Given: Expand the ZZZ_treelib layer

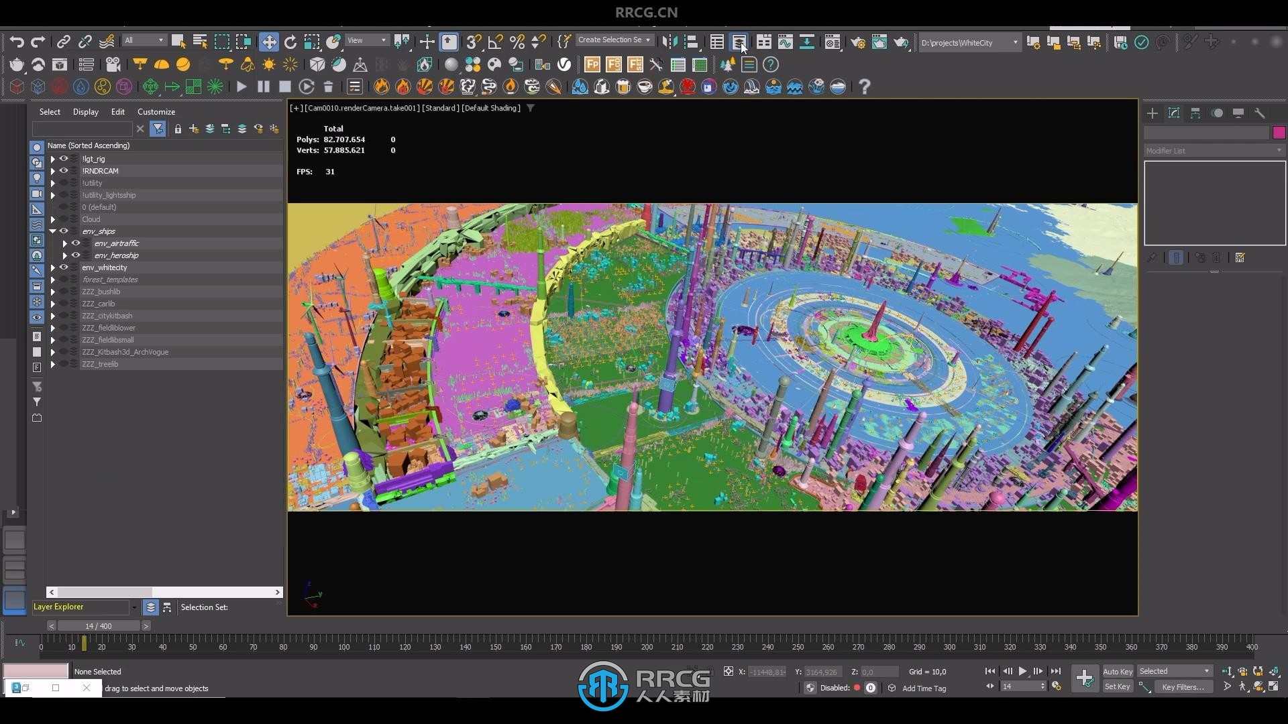Looking at the screenshot, I should pos(52,364).
